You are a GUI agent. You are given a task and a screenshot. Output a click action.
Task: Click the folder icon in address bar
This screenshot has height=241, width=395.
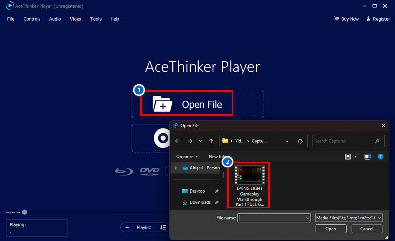click(x=225, y=141)
